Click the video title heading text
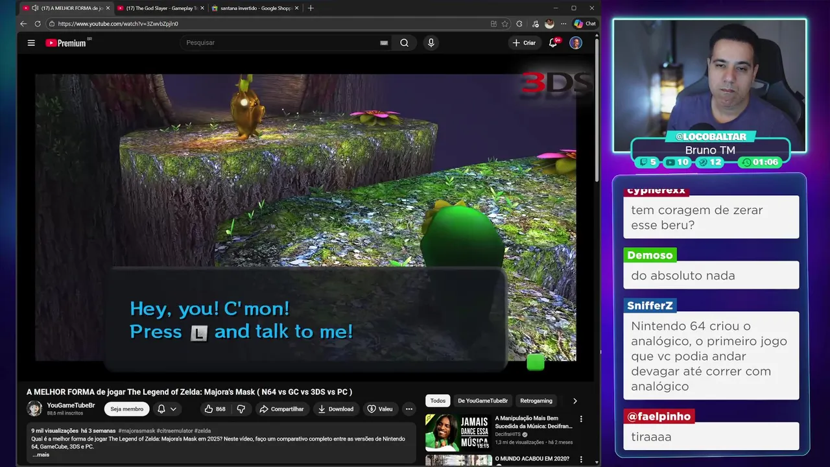The height and width of the screenshot is (467, 830). coord(189,392)
